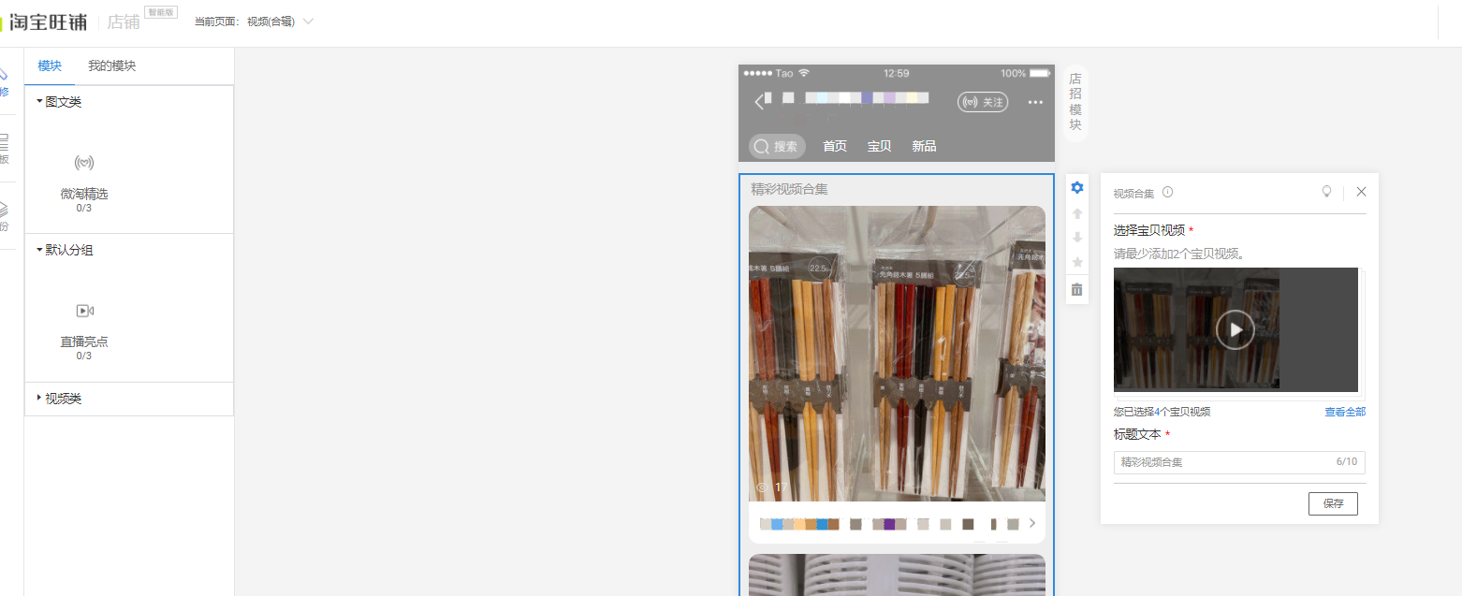Open the three-dot menu in phone header
The image size is (1462, 596).
(1035, 102)
